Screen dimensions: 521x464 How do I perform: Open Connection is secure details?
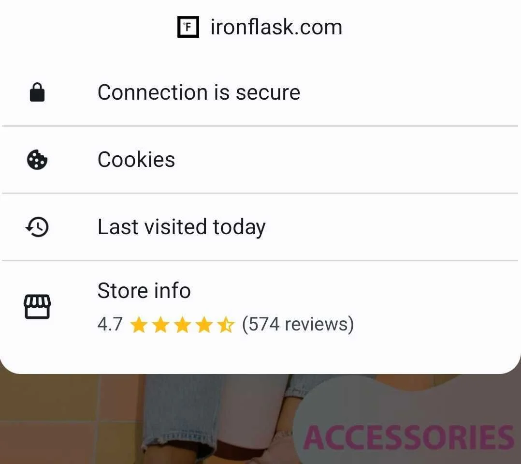(260, 92)
